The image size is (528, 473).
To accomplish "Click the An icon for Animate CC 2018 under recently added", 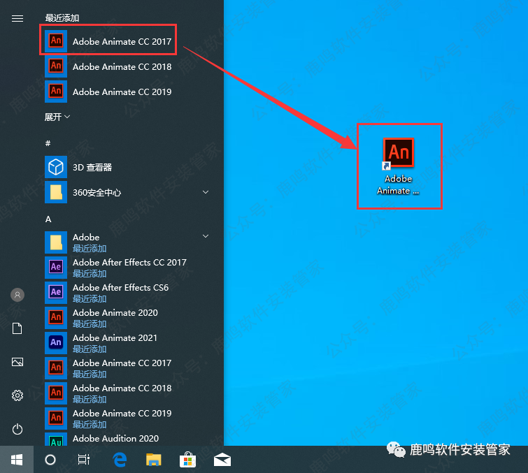I will (x=56, y=66).
